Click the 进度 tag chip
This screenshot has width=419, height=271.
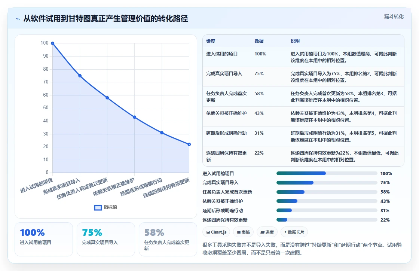coord(267,232)
